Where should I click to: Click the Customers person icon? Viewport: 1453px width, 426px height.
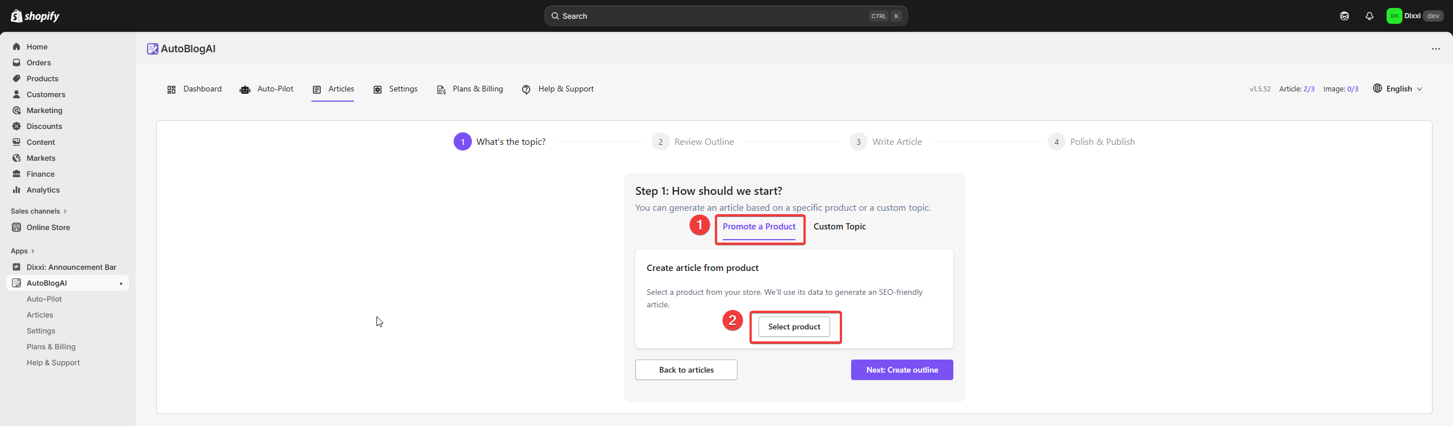16,94
